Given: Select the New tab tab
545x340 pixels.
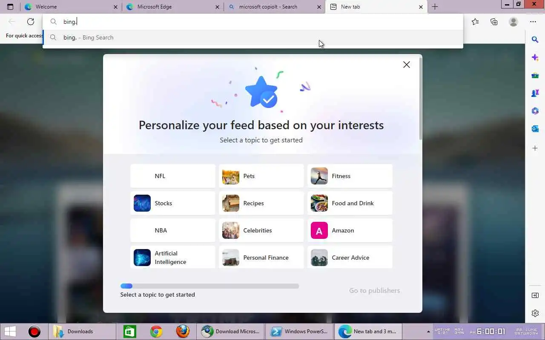Looking at the screenshot, I should pos(376,7).
